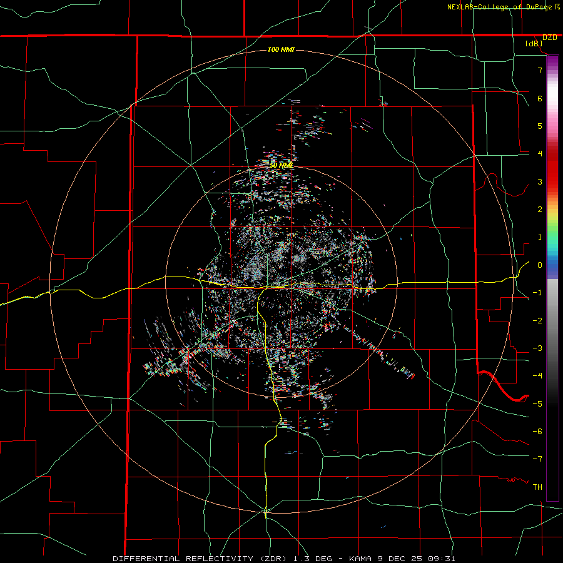
Task: Select the 1 value on the dB scale
Action: click(540, 237)
